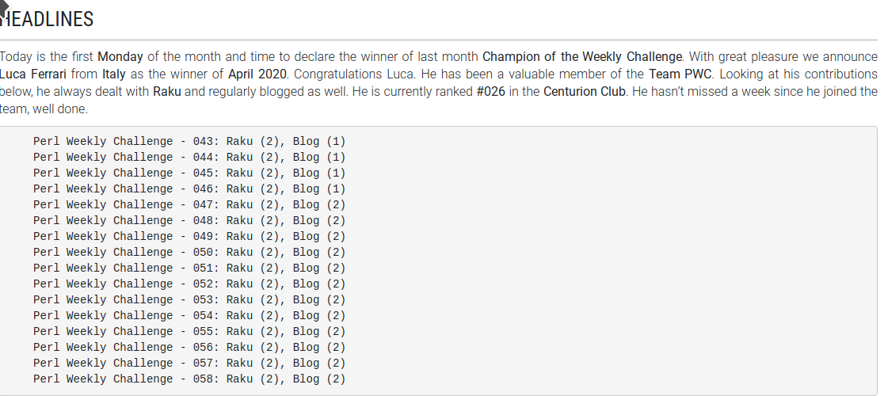The width and height of the screenshot is (888, 396).
Task: Click the HEADLINES section heading
Action: pos(47,19)
